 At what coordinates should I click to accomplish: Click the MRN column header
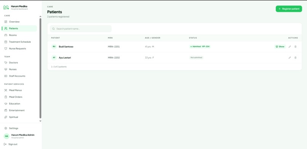(110, 38)
